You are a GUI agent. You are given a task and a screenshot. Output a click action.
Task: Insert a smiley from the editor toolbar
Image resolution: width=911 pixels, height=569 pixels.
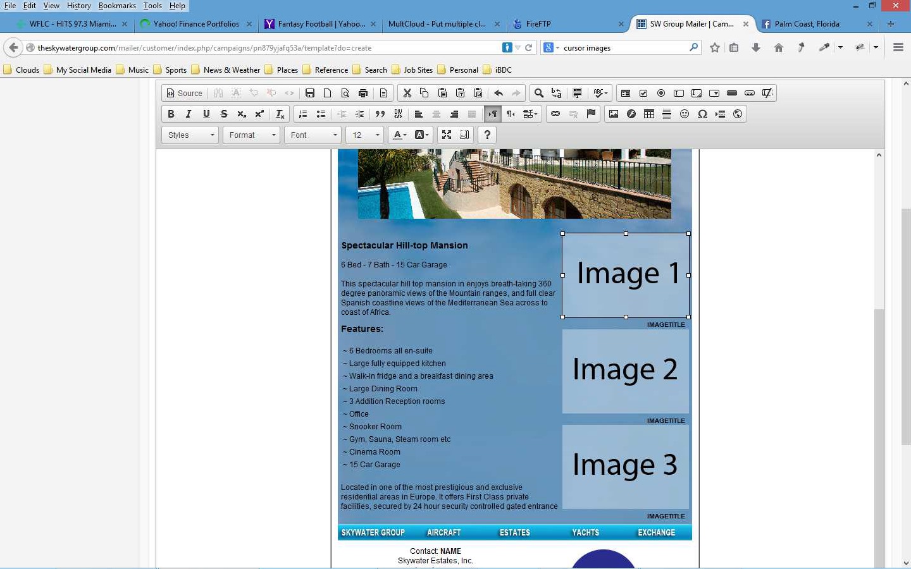point(685,114)
